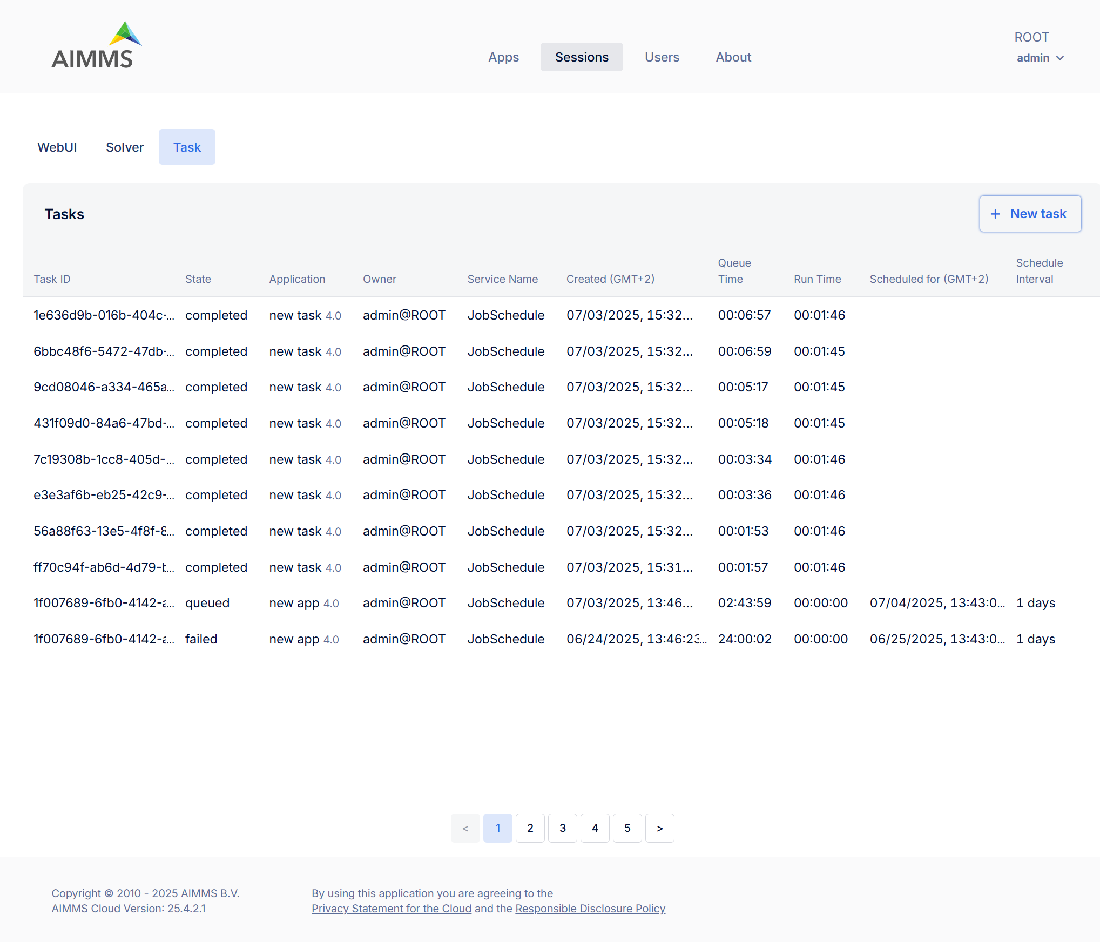This screenshot has width=1100, height=942.
Task: Open the About page
Action: [733, 57]
